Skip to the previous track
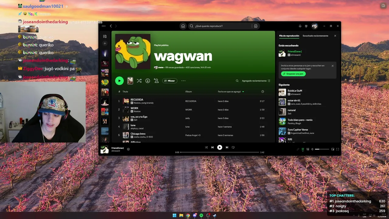Image resolution: width=389 pixels, height=219 pixels. pyautogui.click(x=212, y=148)
